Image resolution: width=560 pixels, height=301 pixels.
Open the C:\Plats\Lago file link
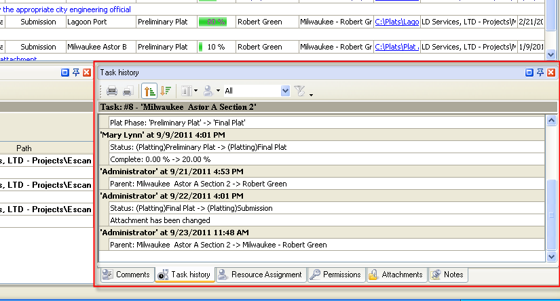(396, 22)
